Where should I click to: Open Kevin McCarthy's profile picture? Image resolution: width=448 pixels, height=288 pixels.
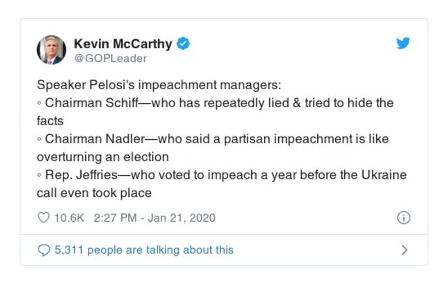52,50
